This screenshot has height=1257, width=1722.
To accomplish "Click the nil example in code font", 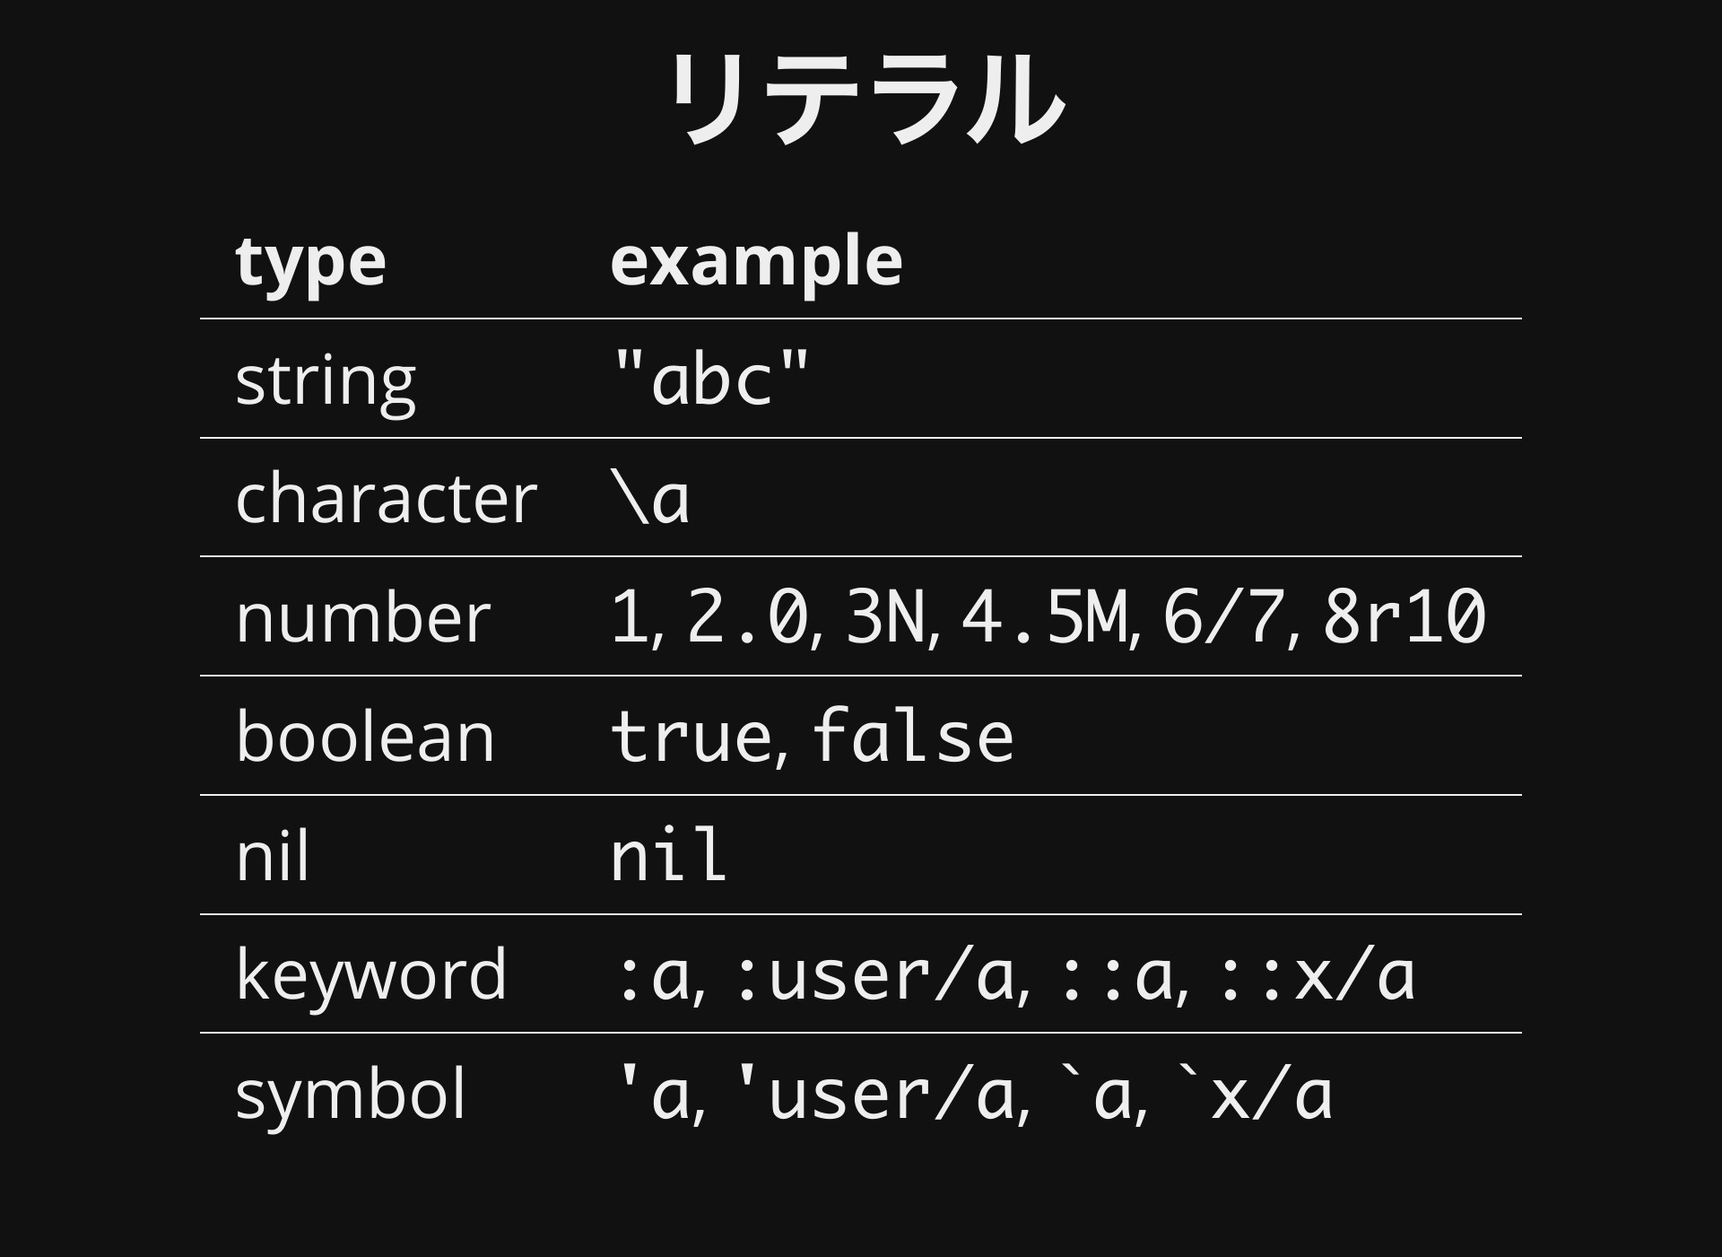I will (x=668, y=855).
